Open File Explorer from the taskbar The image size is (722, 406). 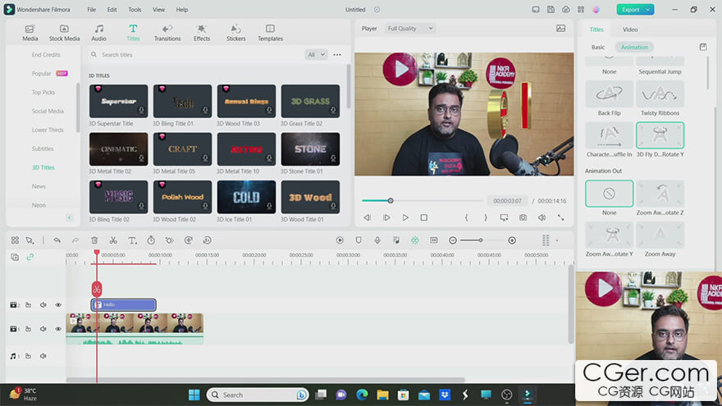coord(382,395)
